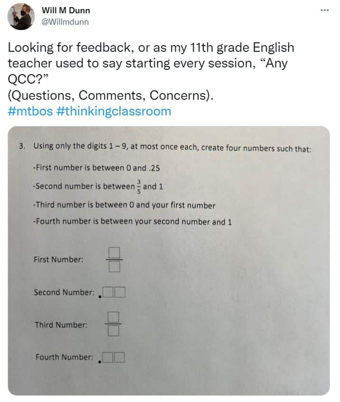Click the problem number 3 heading

click(22, 146)
